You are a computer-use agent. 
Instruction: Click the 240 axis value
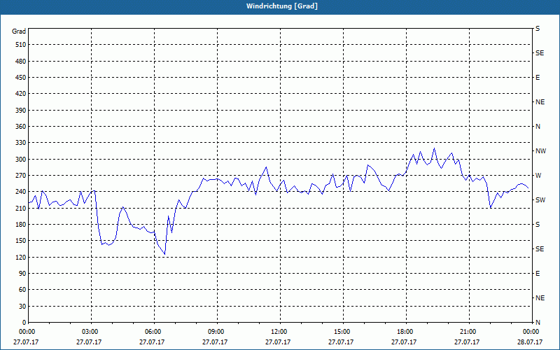pos(21,192)
